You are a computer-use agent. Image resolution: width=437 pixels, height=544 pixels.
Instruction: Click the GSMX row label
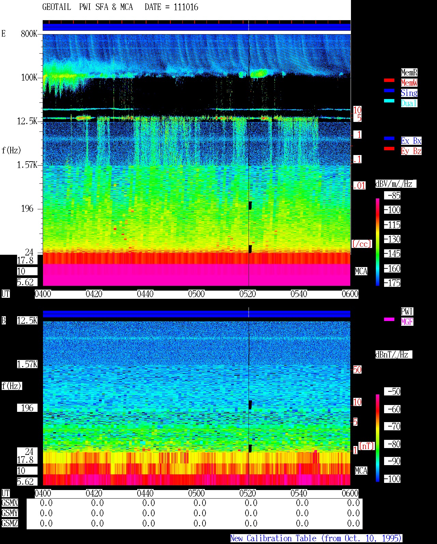click(x=10, y=503)
